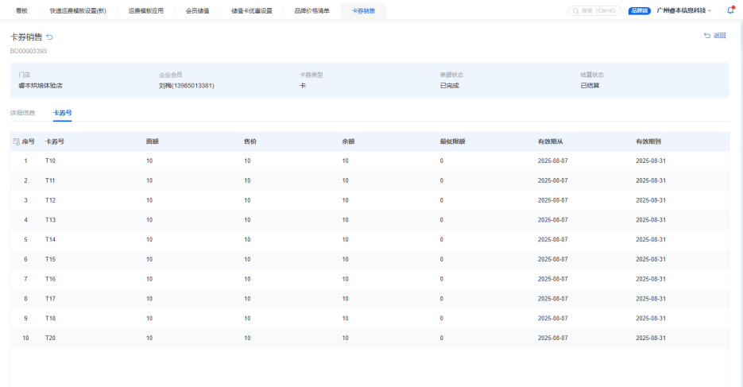Image resolution: width=743 pixels, height=387 pixels.
Task: Open the 看板 tab in top bar
Action: point(21,11)
